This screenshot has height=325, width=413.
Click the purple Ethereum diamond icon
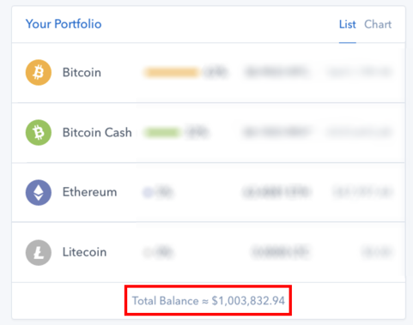click(x=39, y=192)
